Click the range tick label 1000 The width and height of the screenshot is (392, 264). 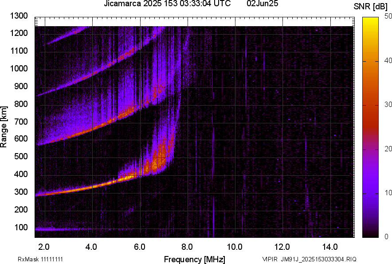(19, 68)
